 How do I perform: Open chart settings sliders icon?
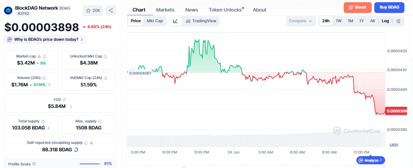pyautogui.click(x=398, y=21)
